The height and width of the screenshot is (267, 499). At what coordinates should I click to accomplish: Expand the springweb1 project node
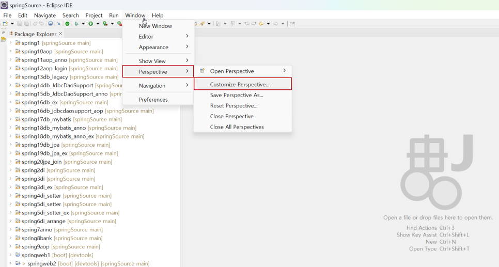click(x=10, y=255)
